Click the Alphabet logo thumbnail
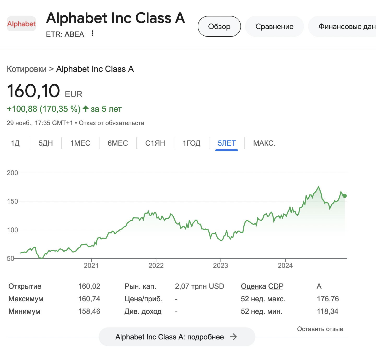The width and height of the screenshot is (376, 353). pyautogui.click(x=21, y=24)
